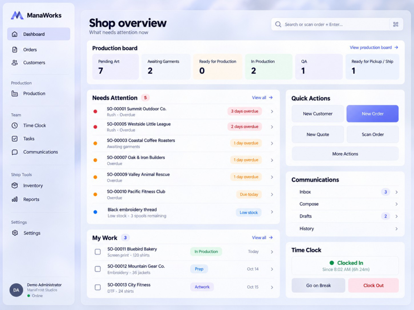Click the red dot for SO-00001
The image size is (414, 310).
[95, 111]
